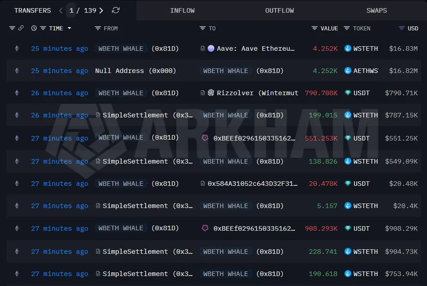
Task: Click the link icon in the header
Action: coord(21,28)
